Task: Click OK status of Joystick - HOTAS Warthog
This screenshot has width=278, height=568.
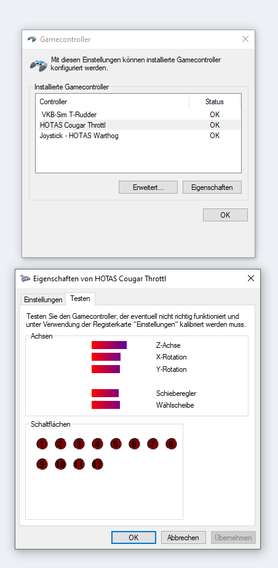Action: [x=215, y=136]
